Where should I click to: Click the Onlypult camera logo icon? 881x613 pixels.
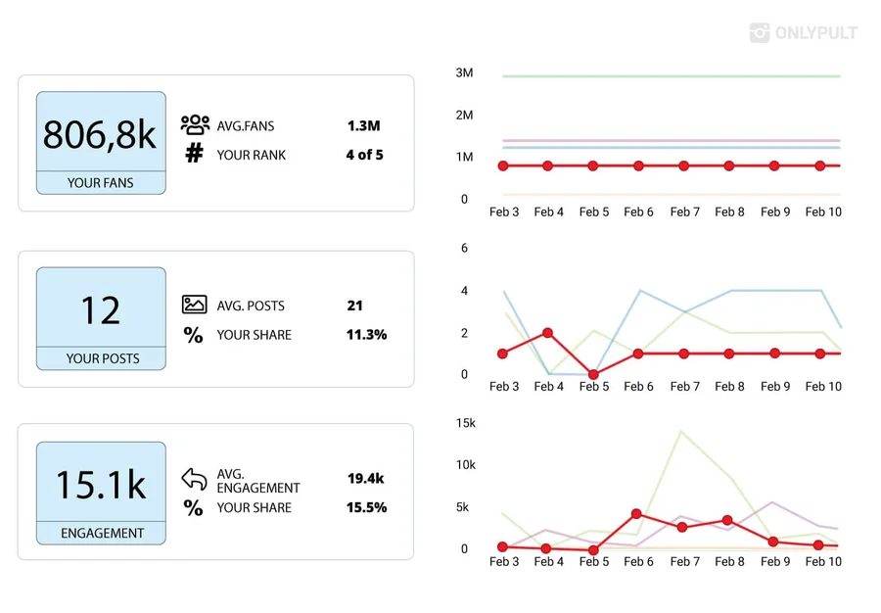tap(760, 33)
